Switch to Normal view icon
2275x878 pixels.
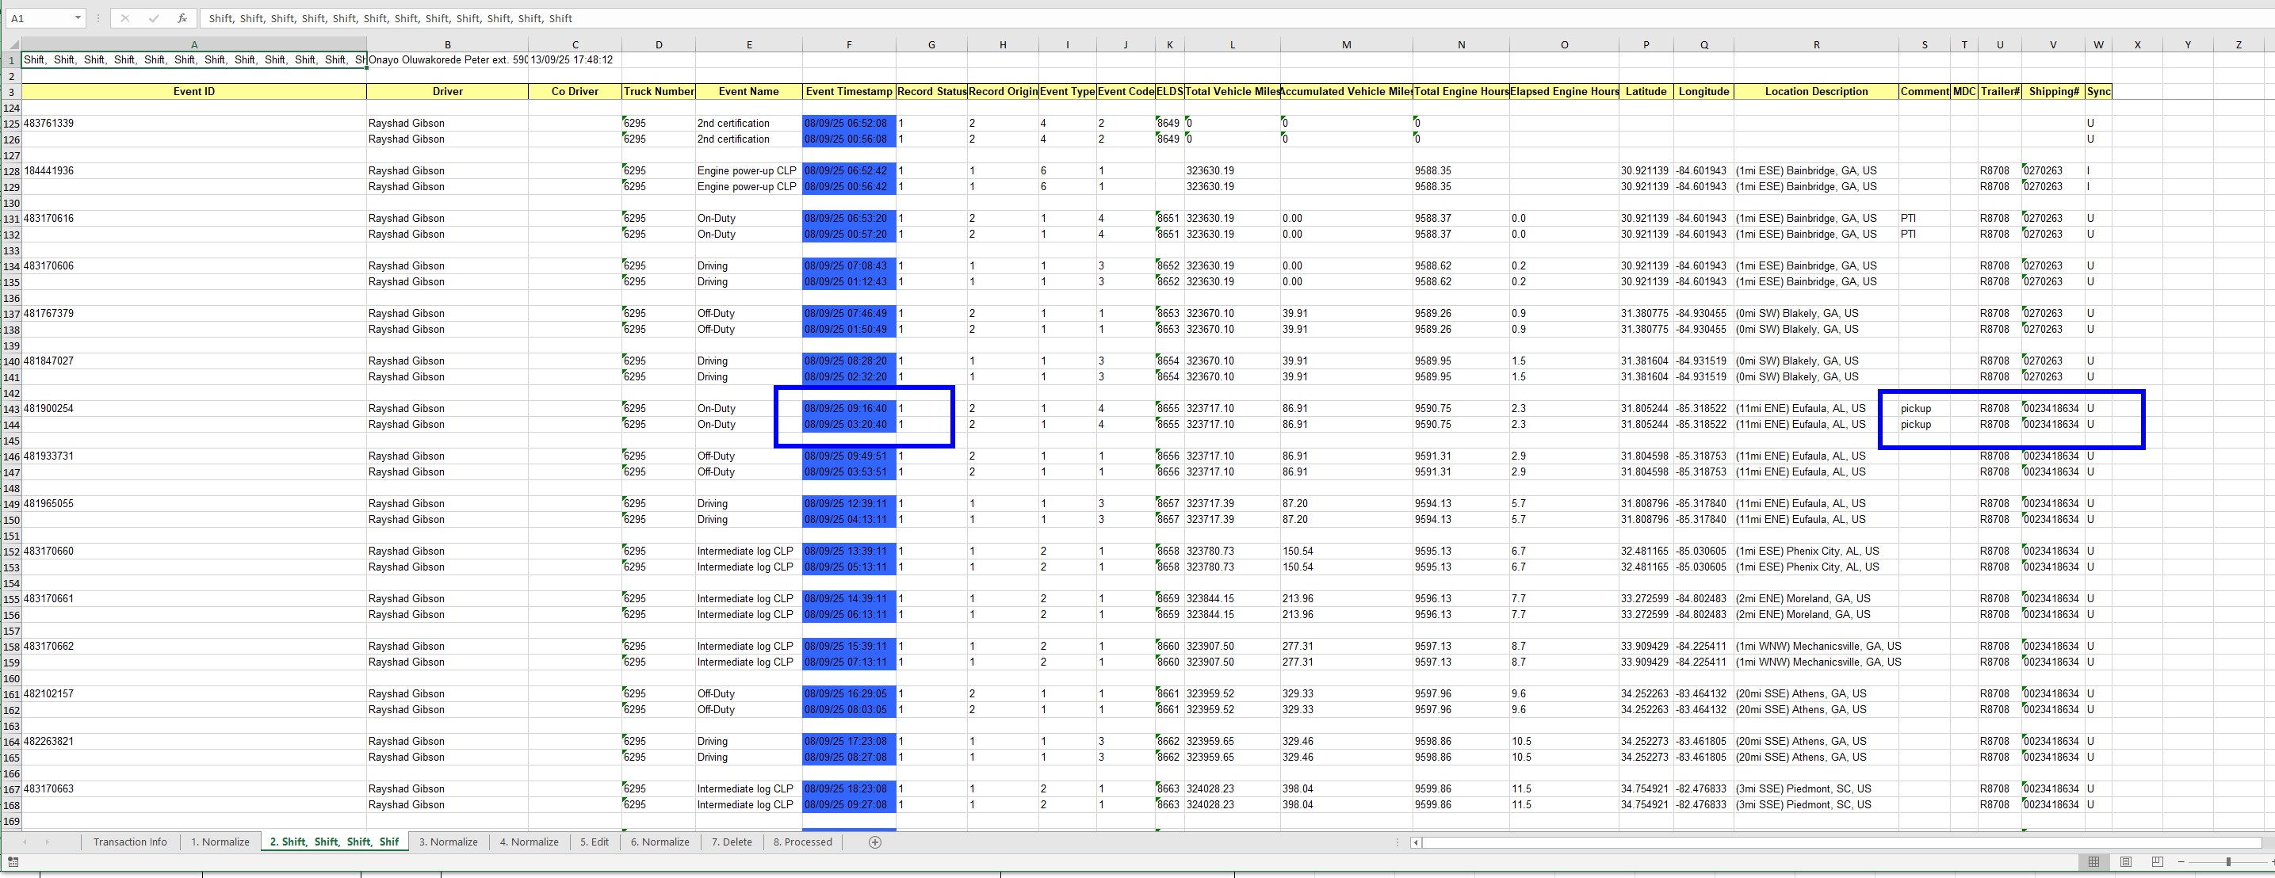[2093, 861]
